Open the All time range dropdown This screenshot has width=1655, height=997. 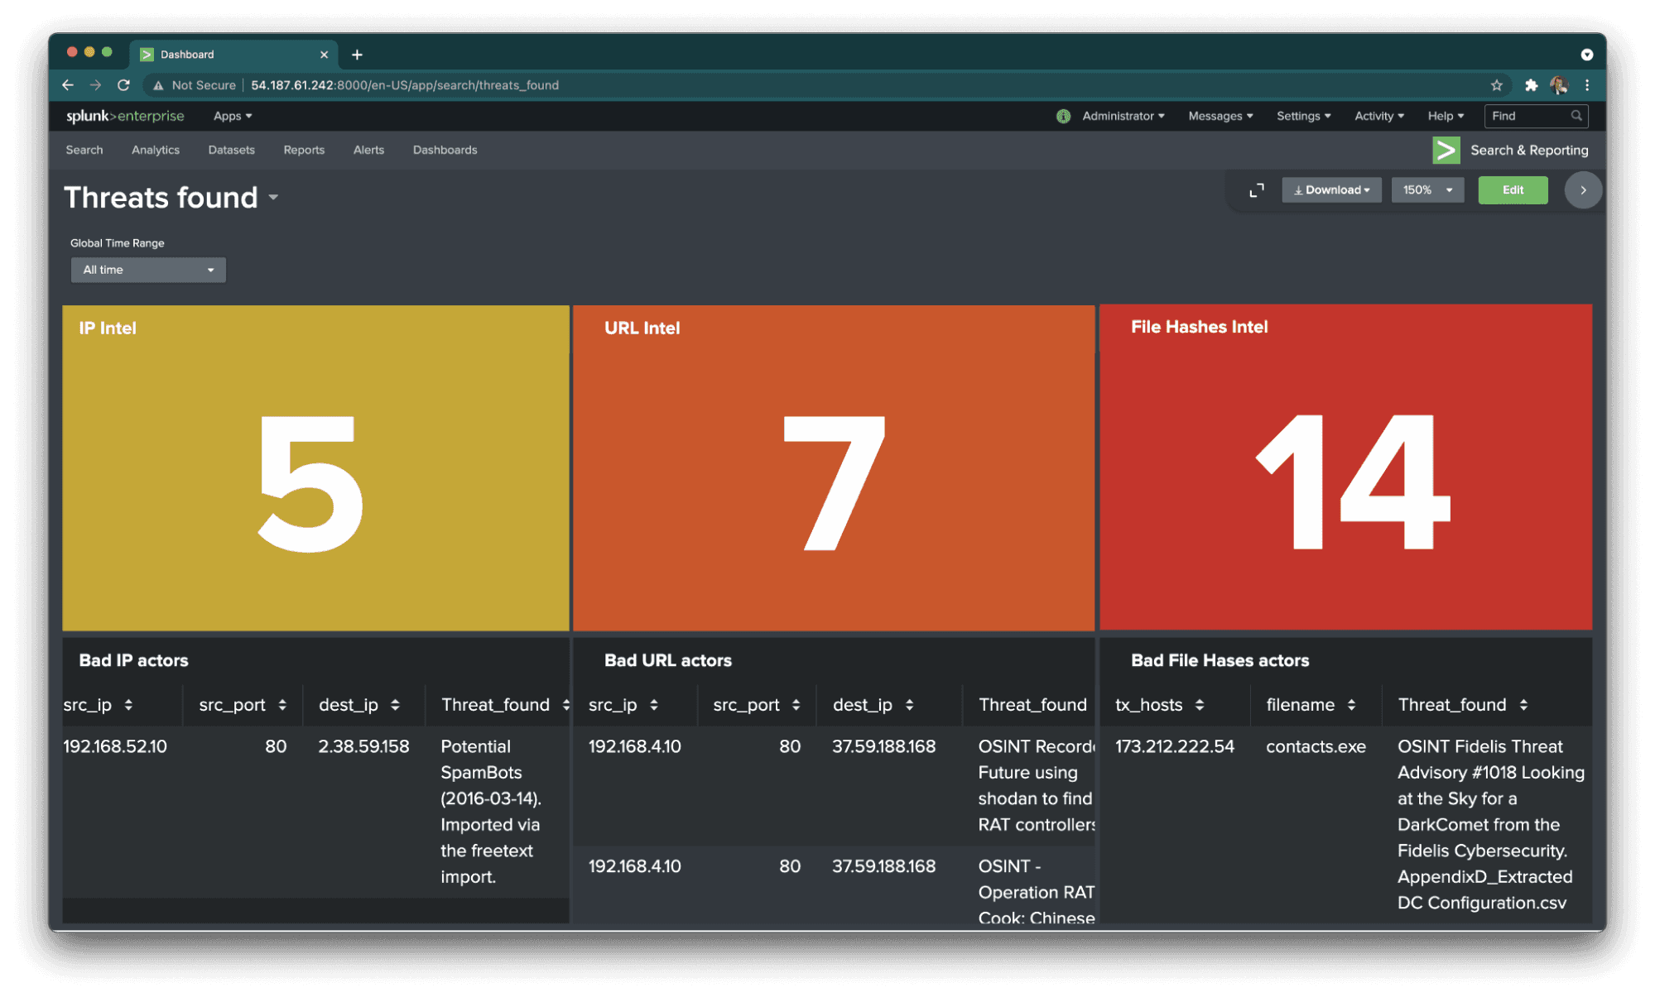(148, 270)
